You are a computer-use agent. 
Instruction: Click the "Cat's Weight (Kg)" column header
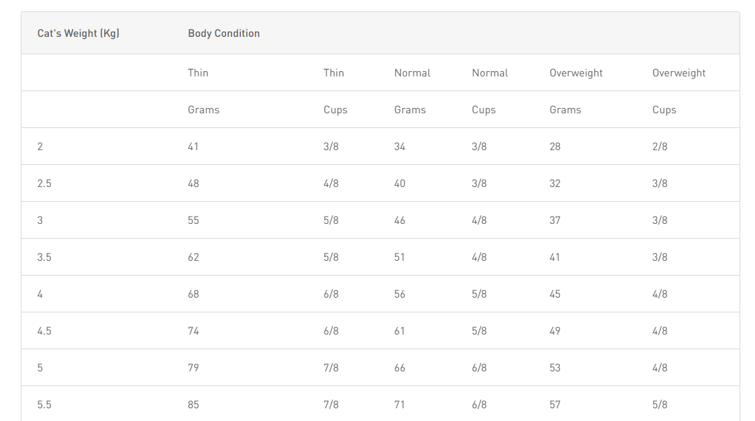(79, 34)
